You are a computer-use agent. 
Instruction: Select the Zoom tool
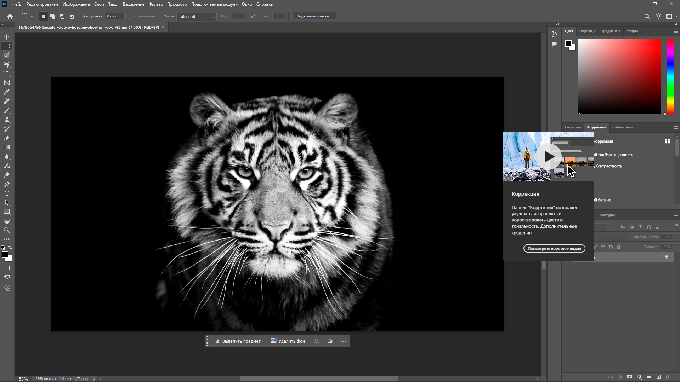click(x=7, y=230)
